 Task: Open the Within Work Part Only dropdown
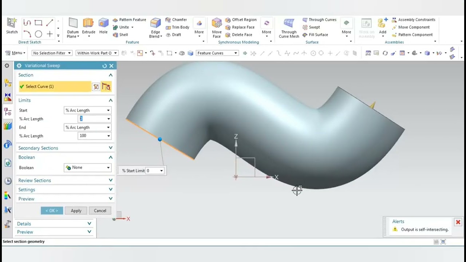(97, 53)
